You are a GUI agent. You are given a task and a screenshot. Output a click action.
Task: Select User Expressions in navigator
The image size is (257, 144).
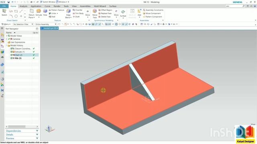tap(18, 42)
